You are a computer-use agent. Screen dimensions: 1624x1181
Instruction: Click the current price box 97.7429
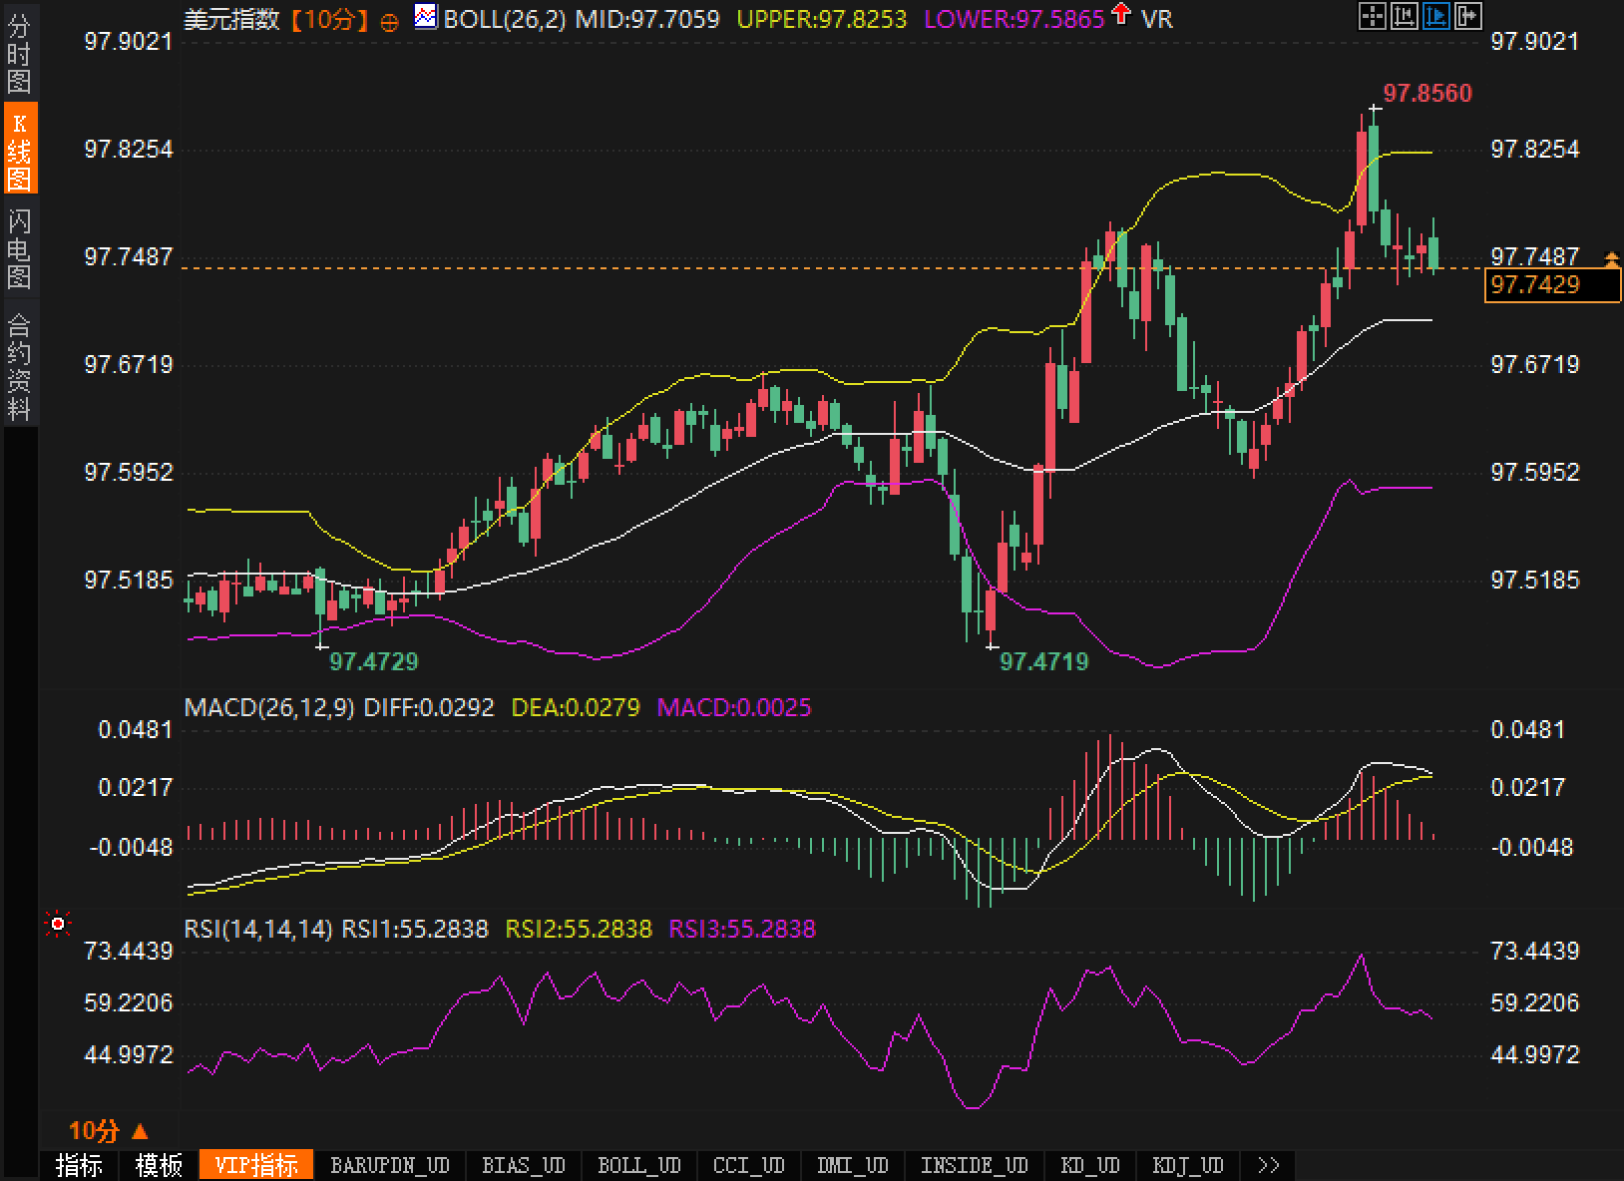coord(1551,285)
